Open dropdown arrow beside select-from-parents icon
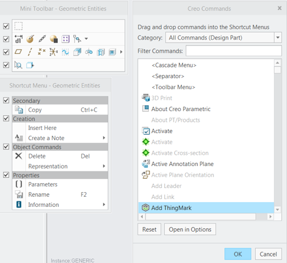Viewport: 287px width, 263px height. 86,39
